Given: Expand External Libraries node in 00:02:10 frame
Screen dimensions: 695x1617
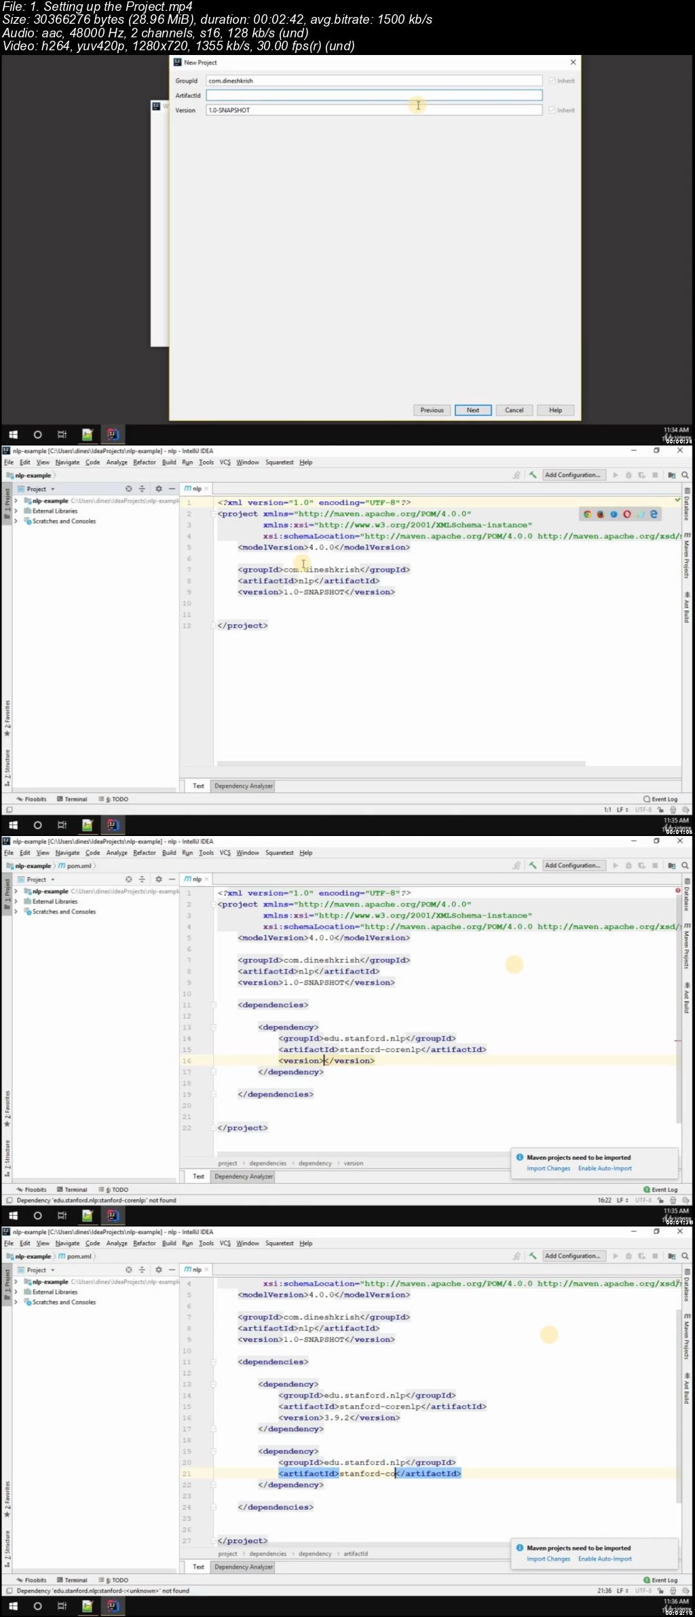Looking at the screenshot, I should [x=16, y=1292].
